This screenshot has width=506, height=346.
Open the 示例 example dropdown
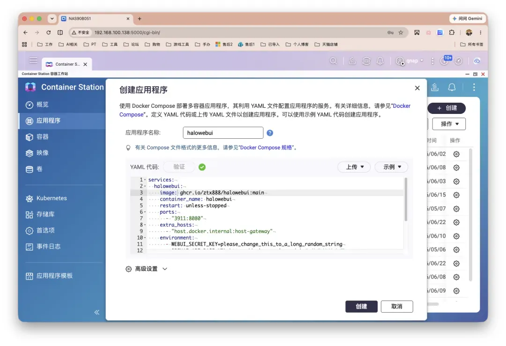pyautogui.click(x=391, y=167)
